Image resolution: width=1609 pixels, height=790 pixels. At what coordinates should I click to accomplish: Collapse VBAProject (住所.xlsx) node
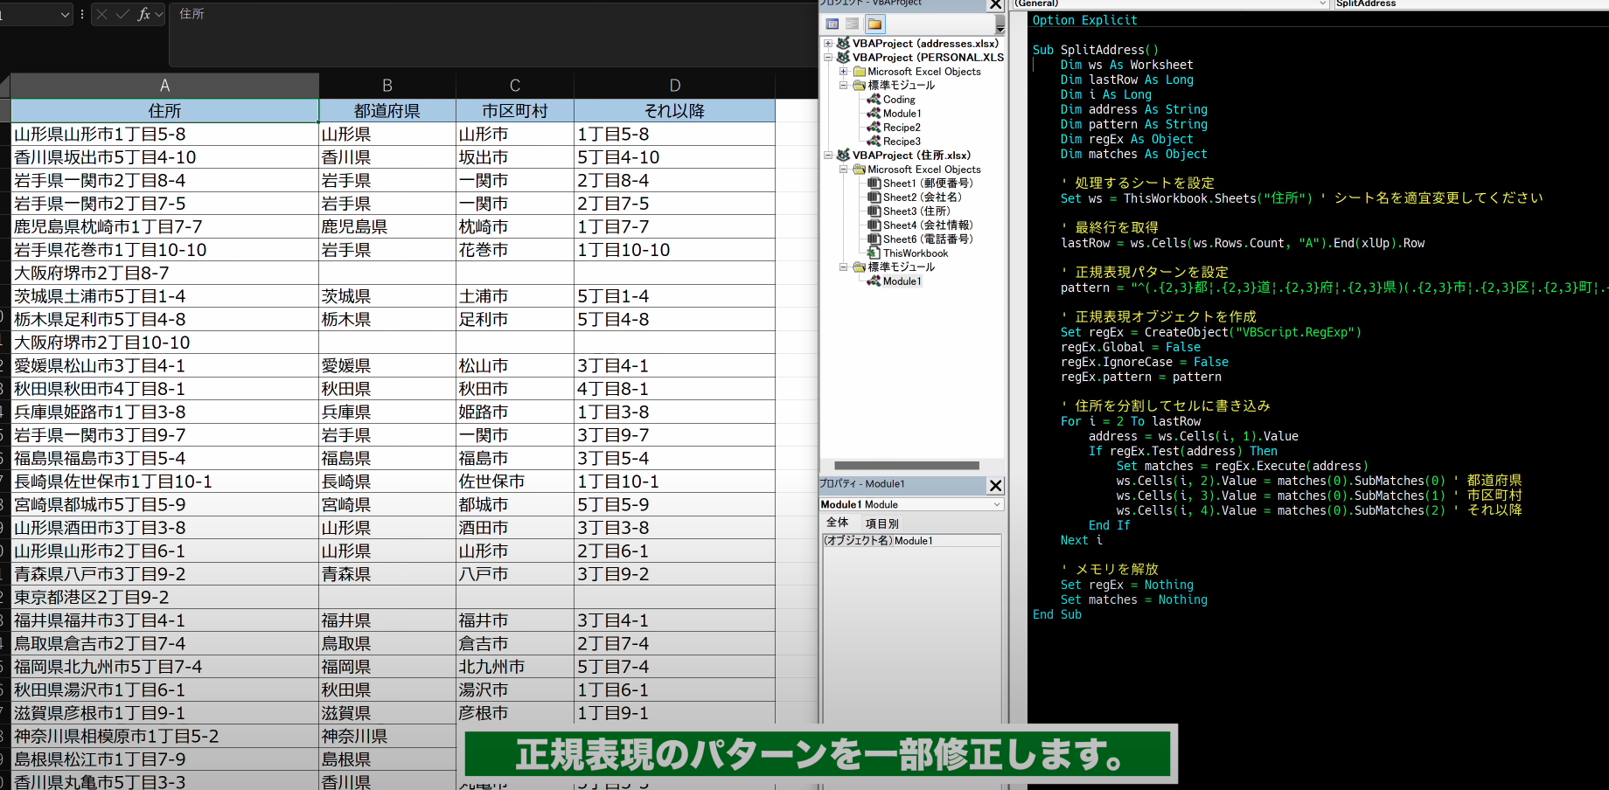pyautogui.click(x=828, y=156)
